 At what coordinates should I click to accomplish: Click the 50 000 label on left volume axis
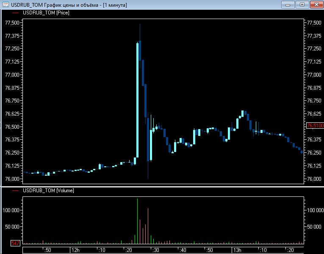click(x=12, y=226)
